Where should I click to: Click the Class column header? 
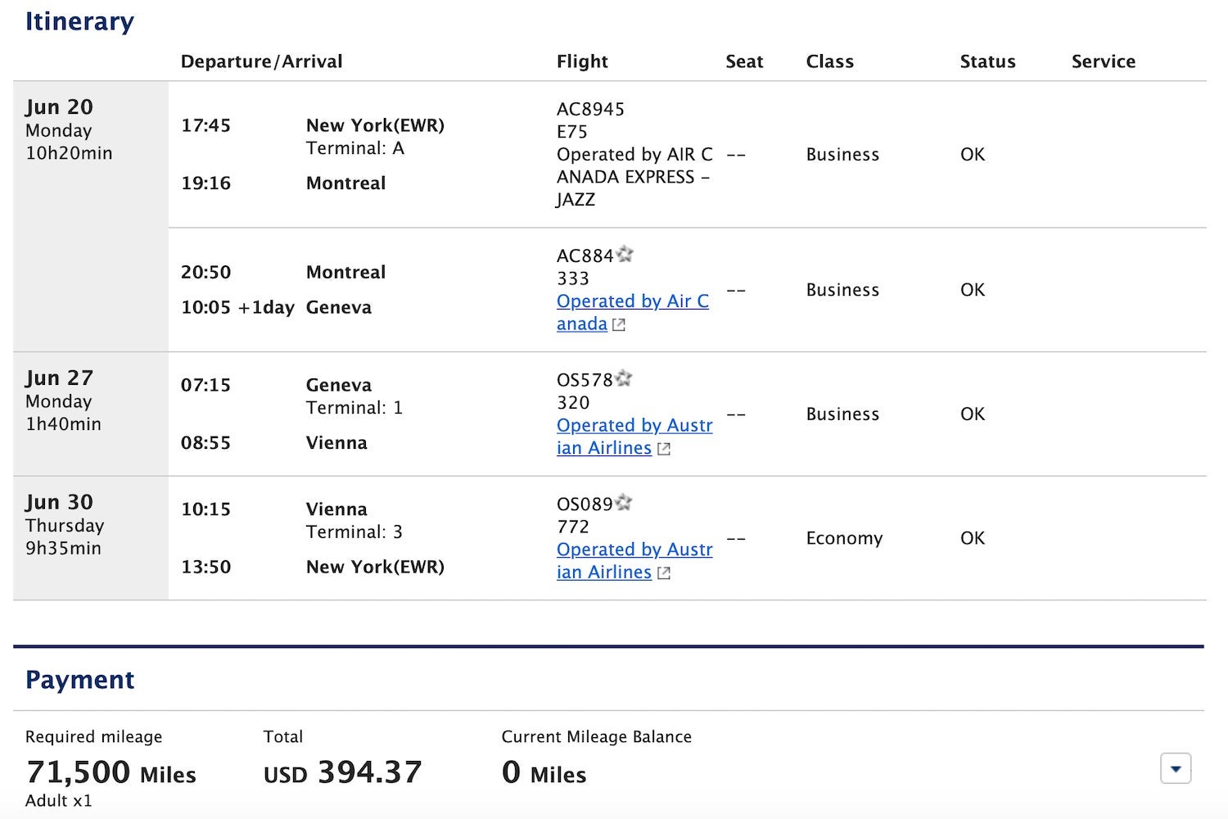click(x=829, y=61)
